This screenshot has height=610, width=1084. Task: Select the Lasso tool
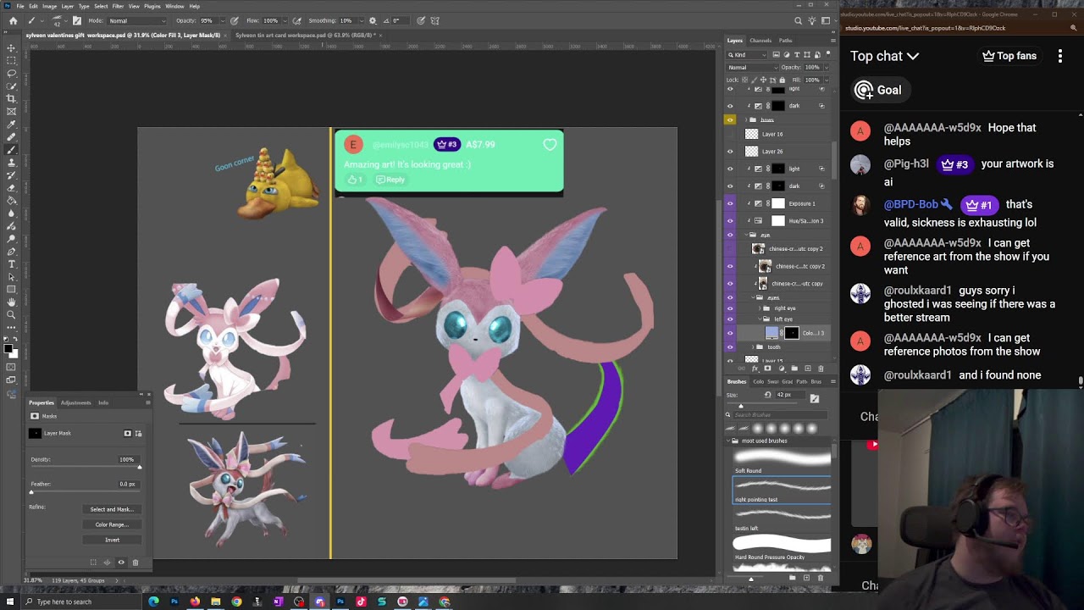(x=12, y=74)
